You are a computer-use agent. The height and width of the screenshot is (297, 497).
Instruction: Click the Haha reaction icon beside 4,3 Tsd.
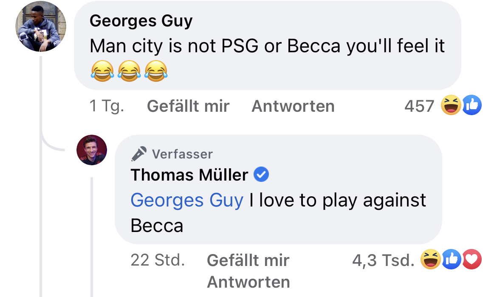point(430,260)
